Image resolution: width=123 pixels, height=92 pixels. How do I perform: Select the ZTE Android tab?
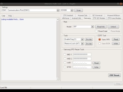(68, 15)
